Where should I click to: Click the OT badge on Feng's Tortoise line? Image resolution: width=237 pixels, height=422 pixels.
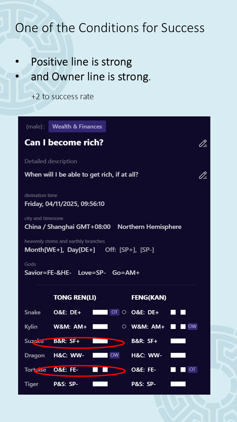[192, 370]
